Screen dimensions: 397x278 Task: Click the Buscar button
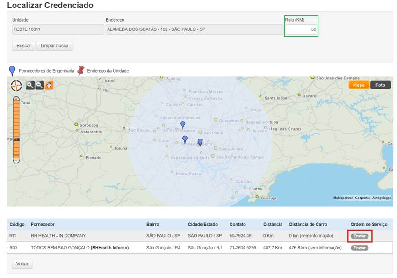[x=23, y=46]
